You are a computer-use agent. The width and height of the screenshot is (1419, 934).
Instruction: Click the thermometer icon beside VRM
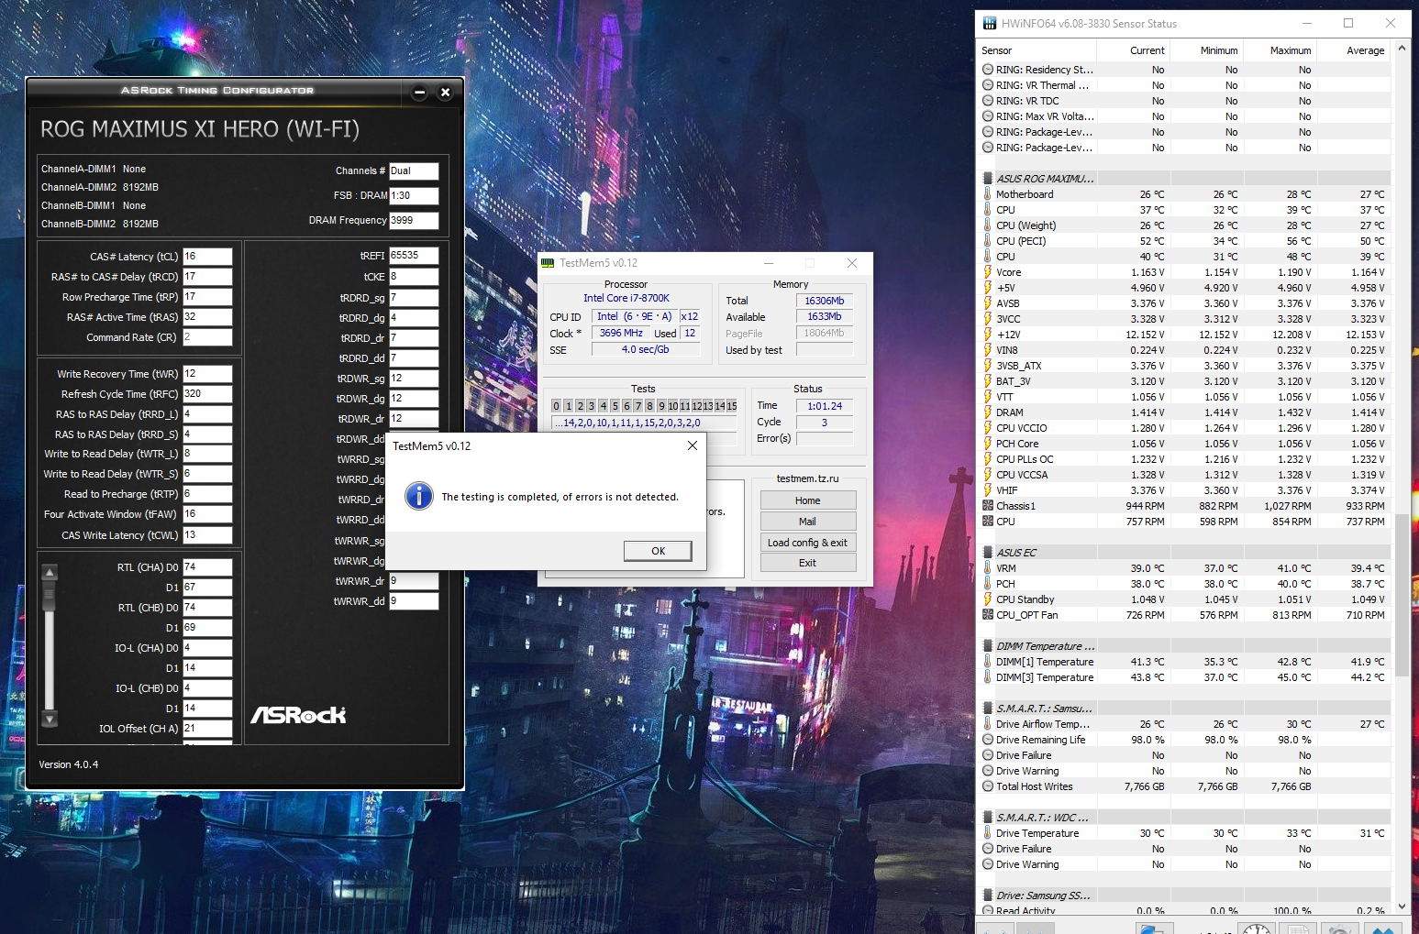coord(988,568)
